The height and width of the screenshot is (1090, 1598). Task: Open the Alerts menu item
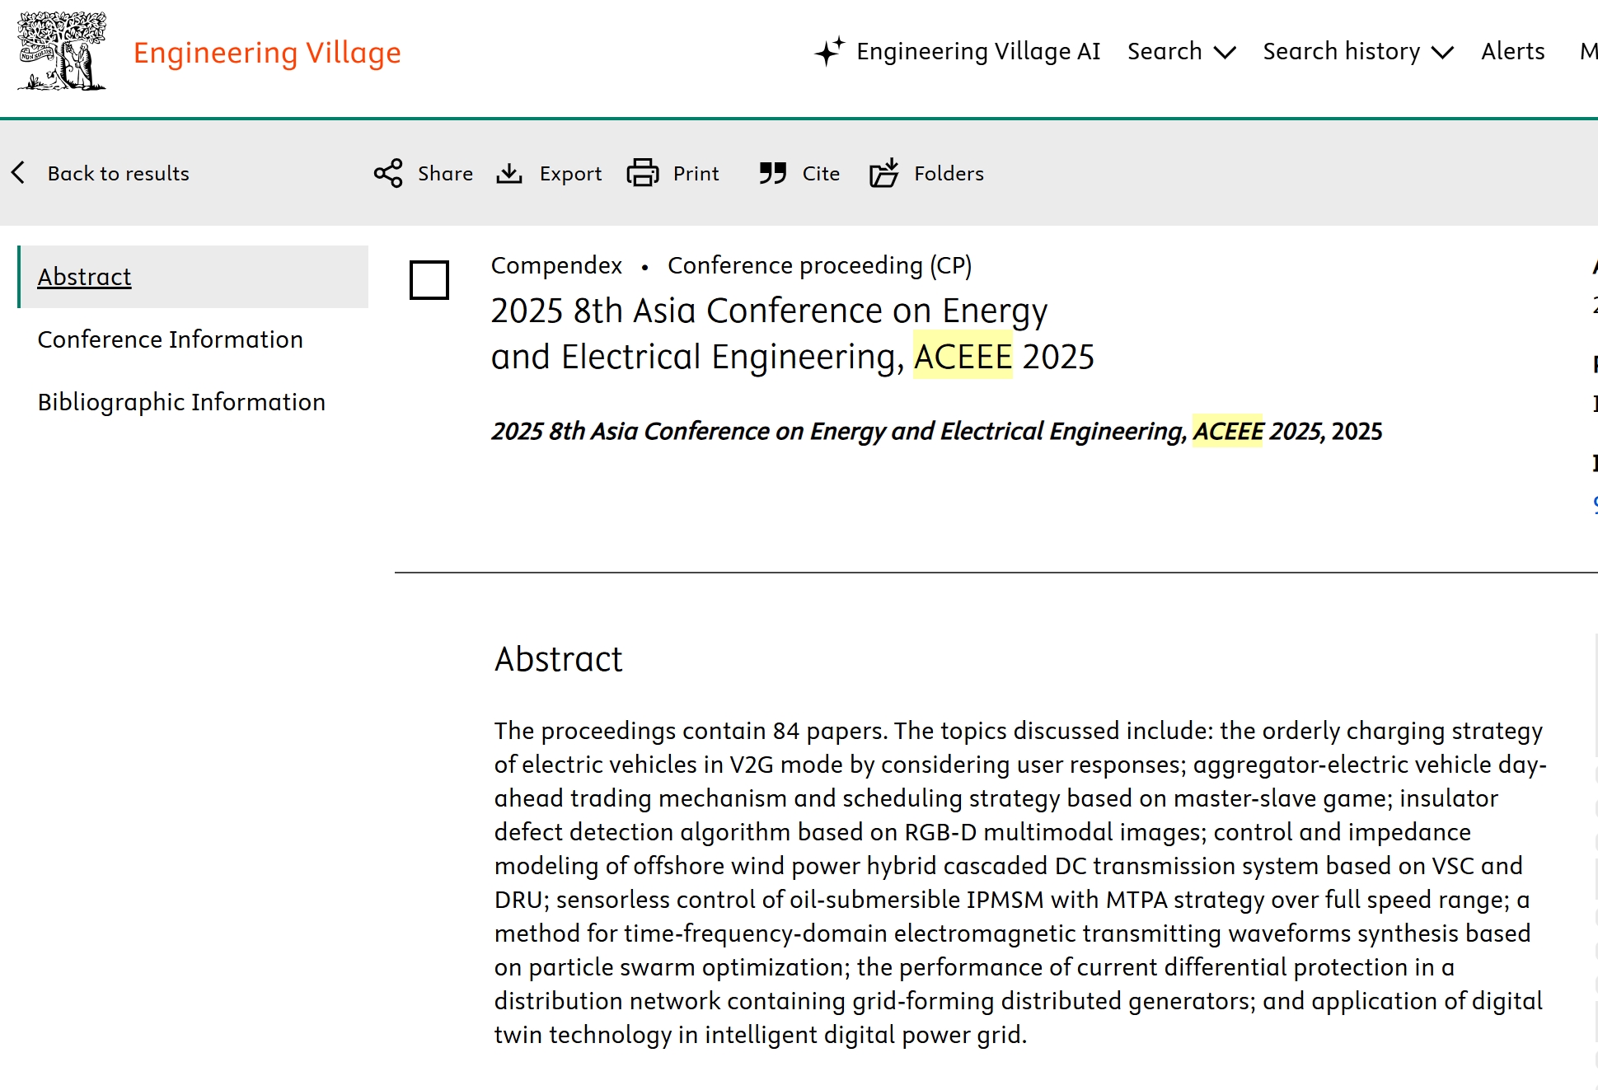tap(1512, 51)
